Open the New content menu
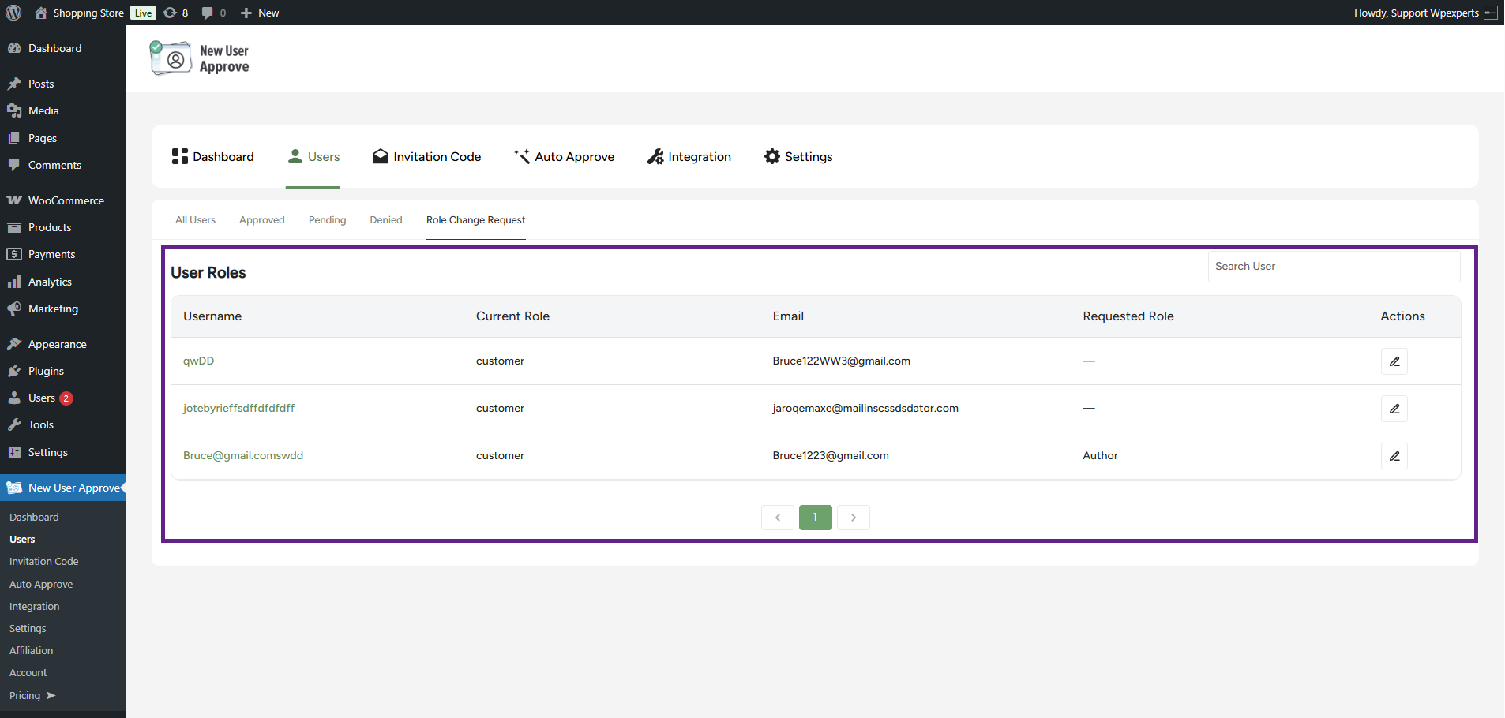The image size is (1505, 718). coord(260,13)
